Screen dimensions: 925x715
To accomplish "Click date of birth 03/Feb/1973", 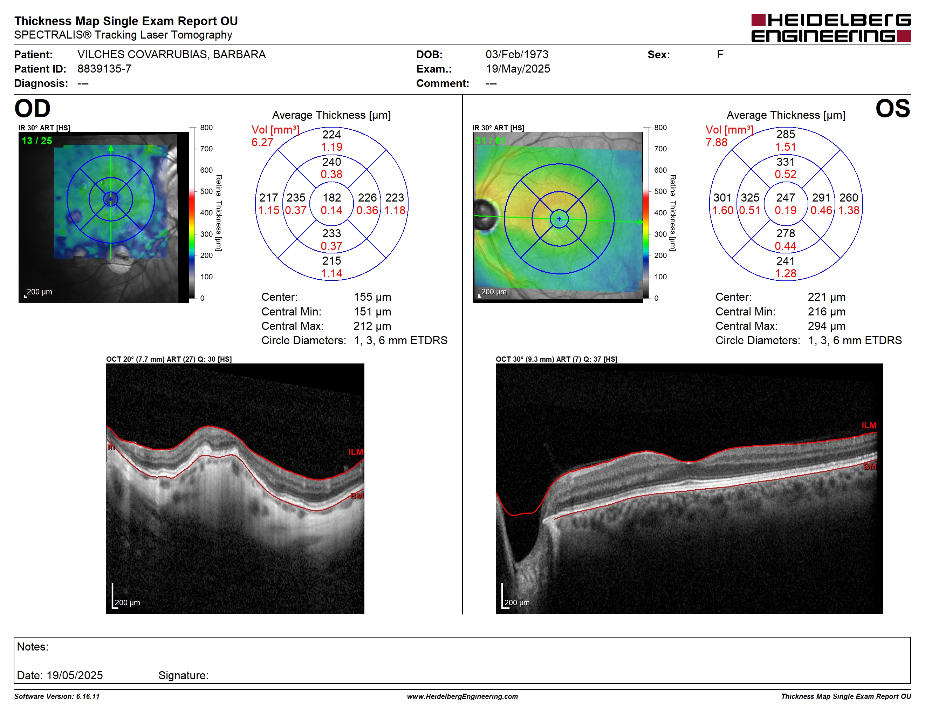I will pyautogui.click(x=517, y=55).
